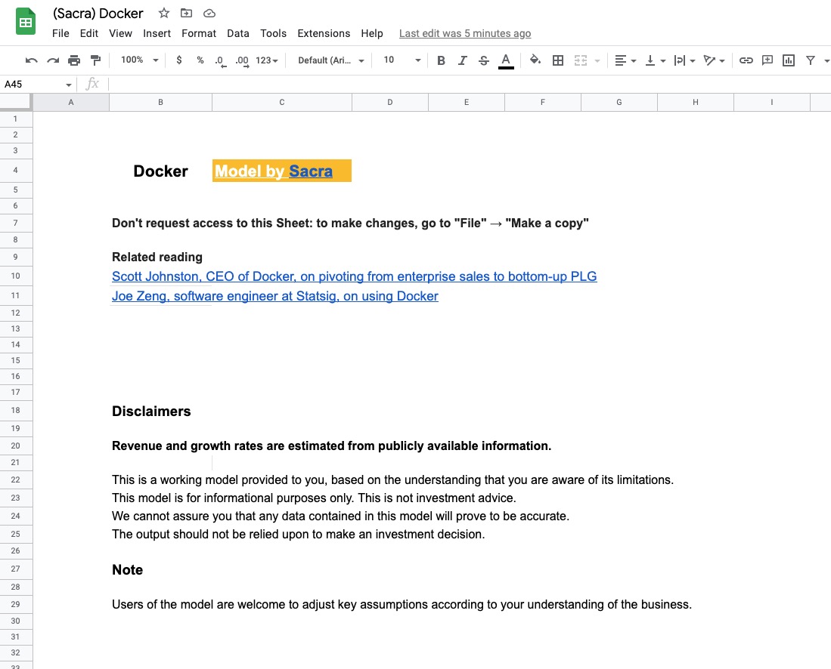Select row 18 header
The width and height of the screenshot is (831, 669).
tap(15, 410)
